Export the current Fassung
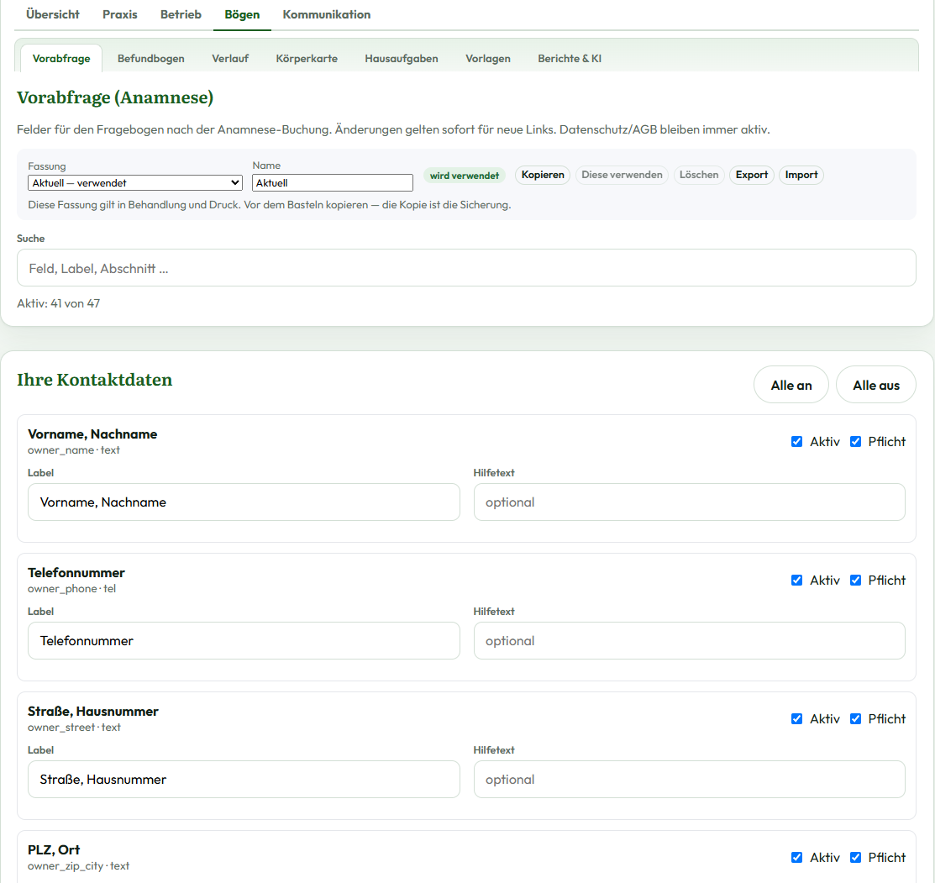Screen dimensions: 935x883 tap(751, 175)
